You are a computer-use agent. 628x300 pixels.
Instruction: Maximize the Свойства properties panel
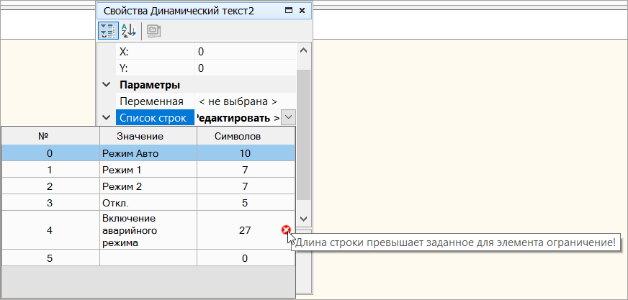289,12
